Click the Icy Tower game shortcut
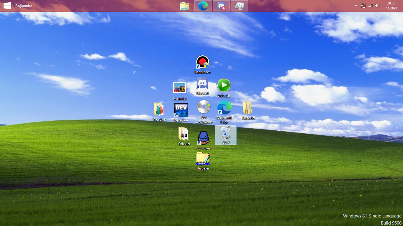Image resolution: width=403 pixels, height=226 pixels. 203,140
